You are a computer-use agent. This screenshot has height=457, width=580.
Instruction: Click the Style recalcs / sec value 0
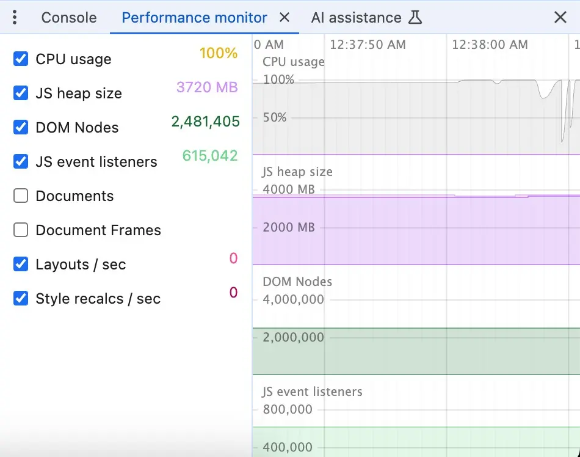click(233, 292)
